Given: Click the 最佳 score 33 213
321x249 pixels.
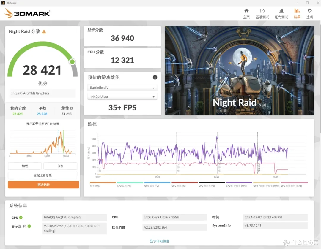Looking at the screenshot, I should [x=66, y=114].
